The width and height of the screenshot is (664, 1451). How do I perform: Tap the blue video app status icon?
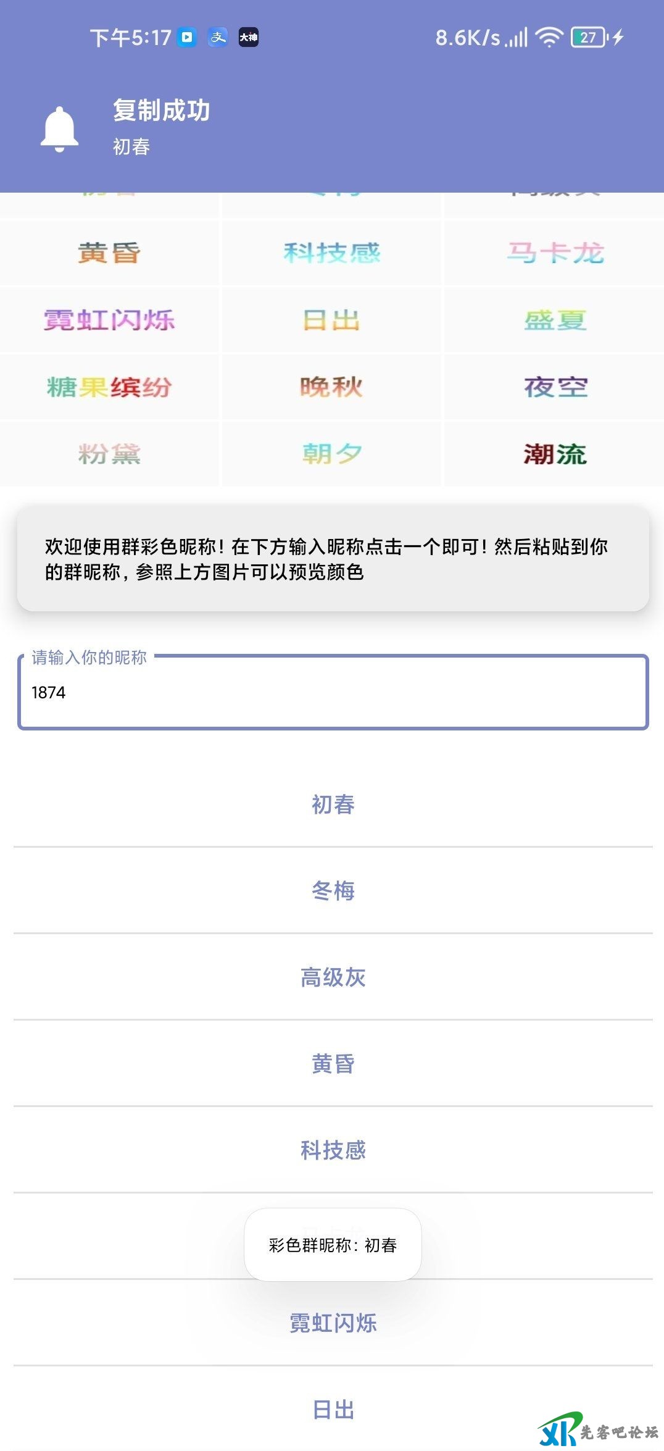187,38
